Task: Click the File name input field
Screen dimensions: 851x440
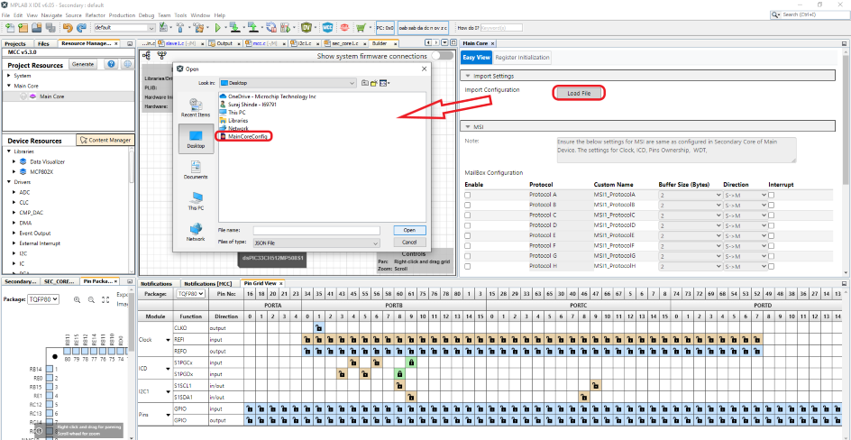Action: coord(316,231)
